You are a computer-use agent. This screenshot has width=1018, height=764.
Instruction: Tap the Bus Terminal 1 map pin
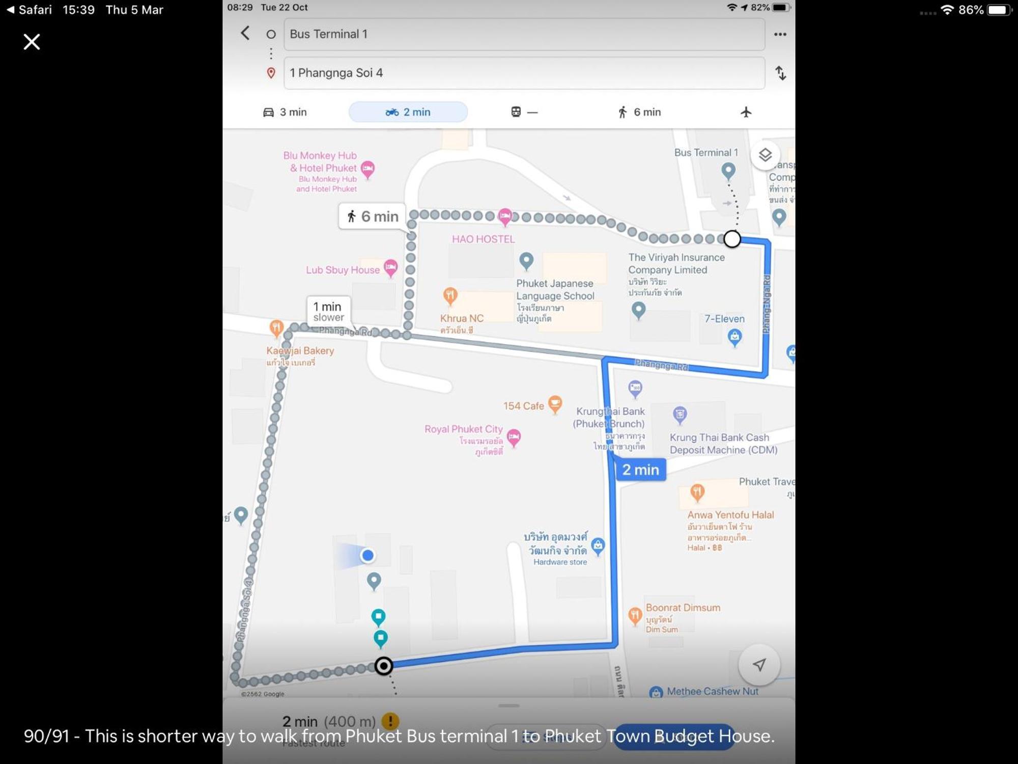coord(728,171)
